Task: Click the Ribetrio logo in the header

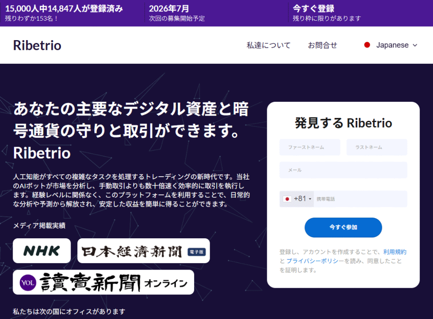Action: [37, 45]
